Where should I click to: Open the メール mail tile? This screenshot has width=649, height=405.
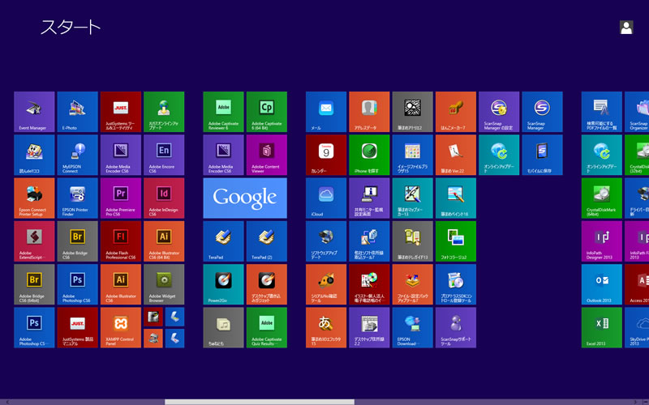(326, 112)
